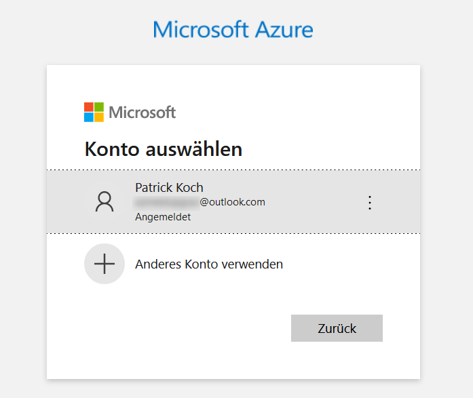Click the Zurück button
Image resolution: width=473 pixels, height=398 pixels.
337,328
